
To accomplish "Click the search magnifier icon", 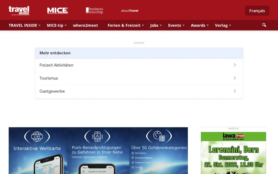I will pos(264,25).
